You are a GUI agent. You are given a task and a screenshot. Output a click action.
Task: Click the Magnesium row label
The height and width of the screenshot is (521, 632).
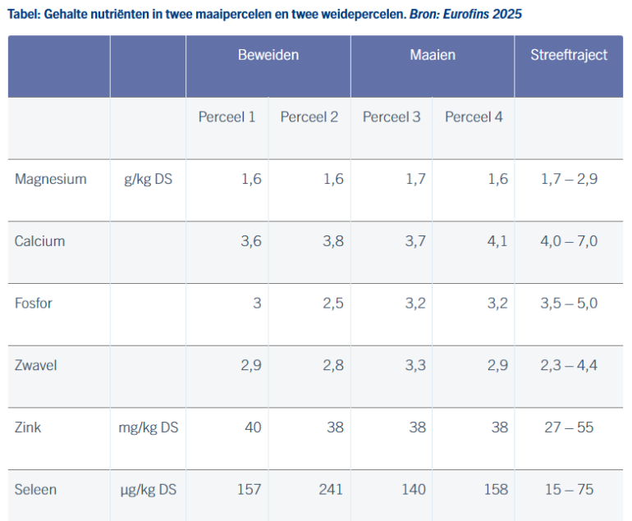(50, 179)
